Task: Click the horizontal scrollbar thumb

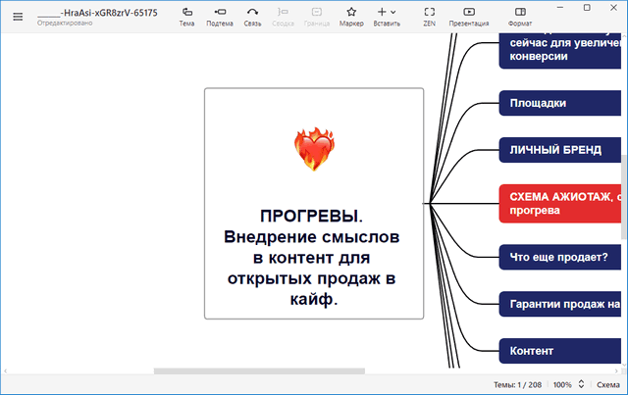Action: coord(259,371)
